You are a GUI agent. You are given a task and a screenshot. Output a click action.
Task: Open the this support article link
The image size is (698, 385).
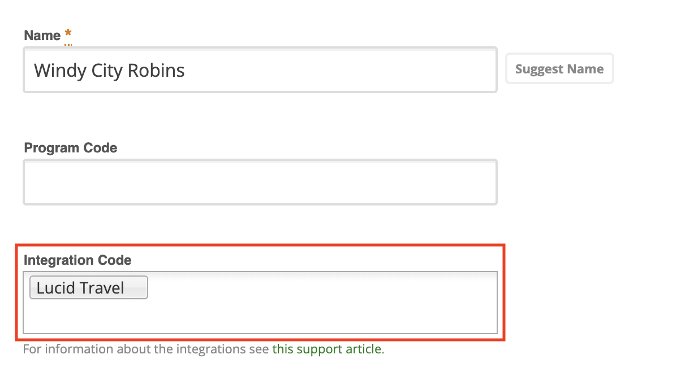coord(327,349)
